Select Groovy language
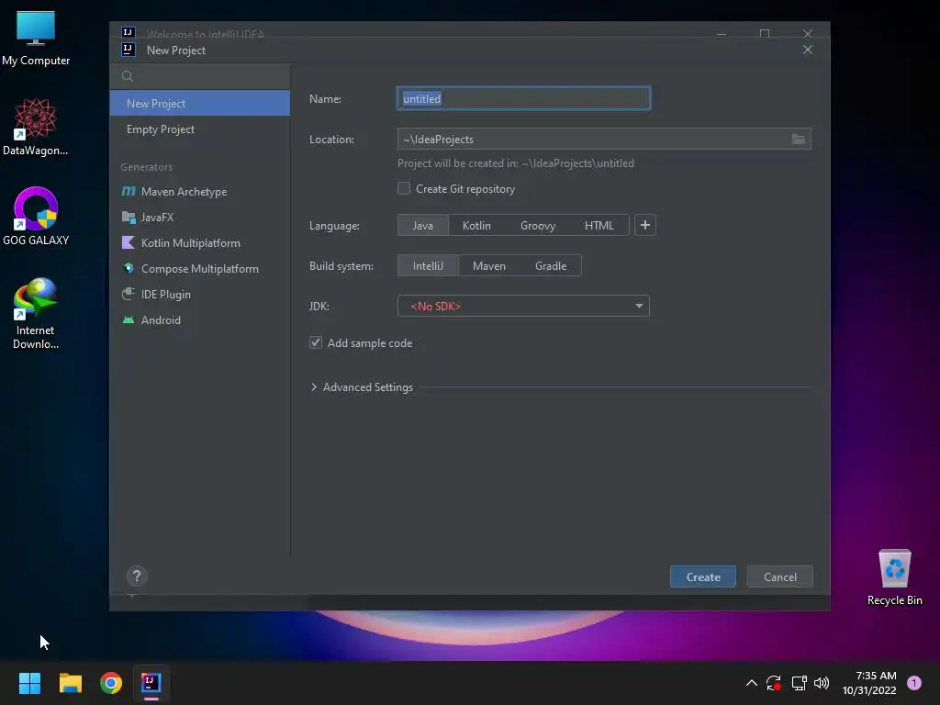 [x=538, y=226]
